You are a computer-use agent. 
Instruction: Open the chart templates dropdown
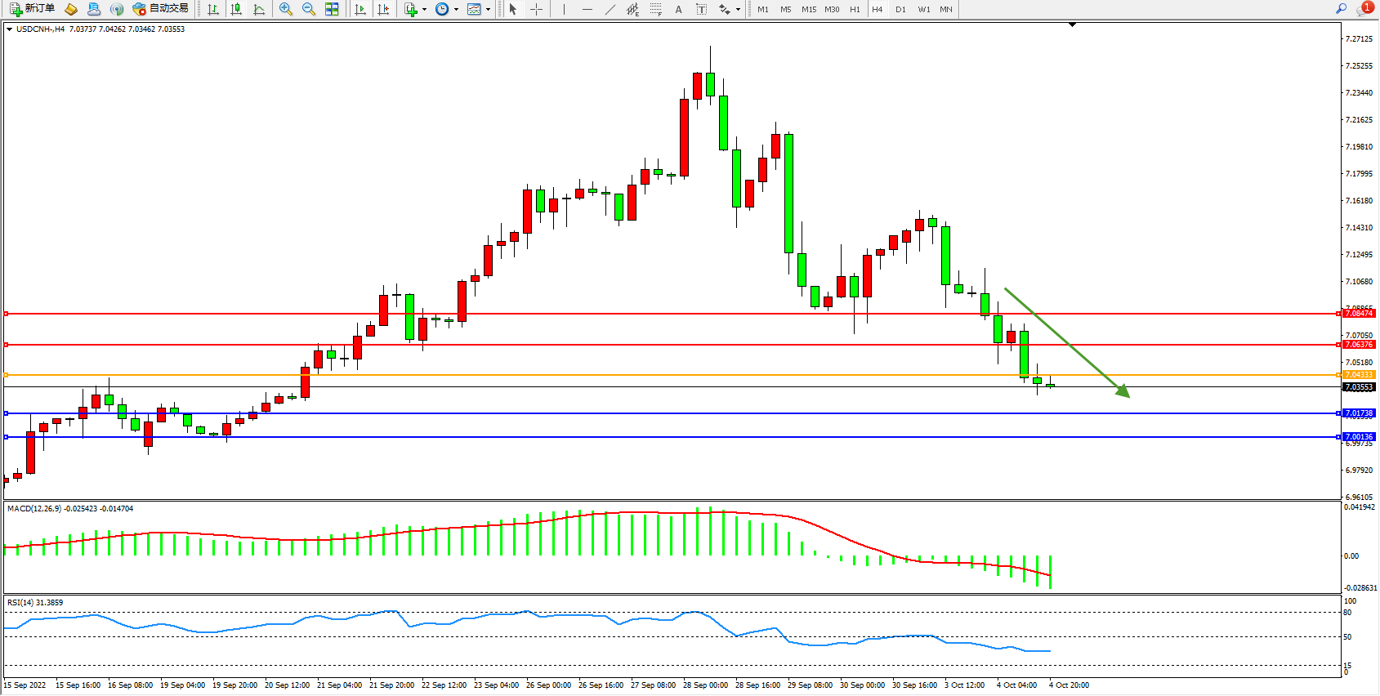point(488,10)
